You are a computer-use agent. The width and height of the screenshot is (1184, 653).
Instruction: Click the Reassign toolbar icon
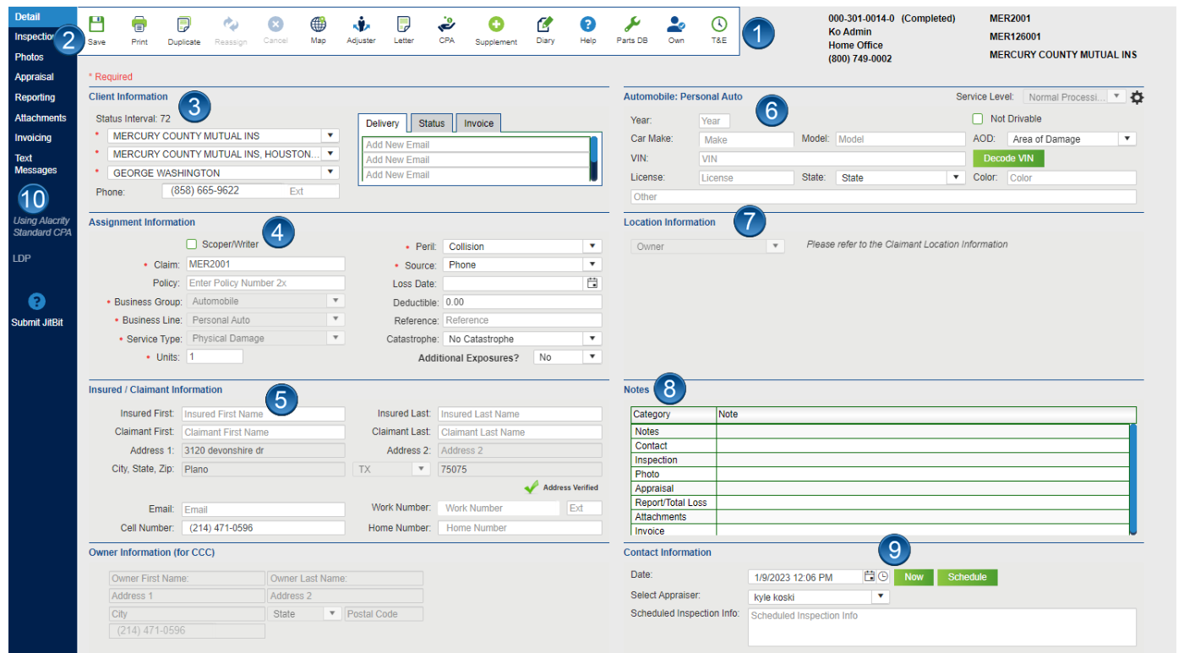click(x=231, y=24)
